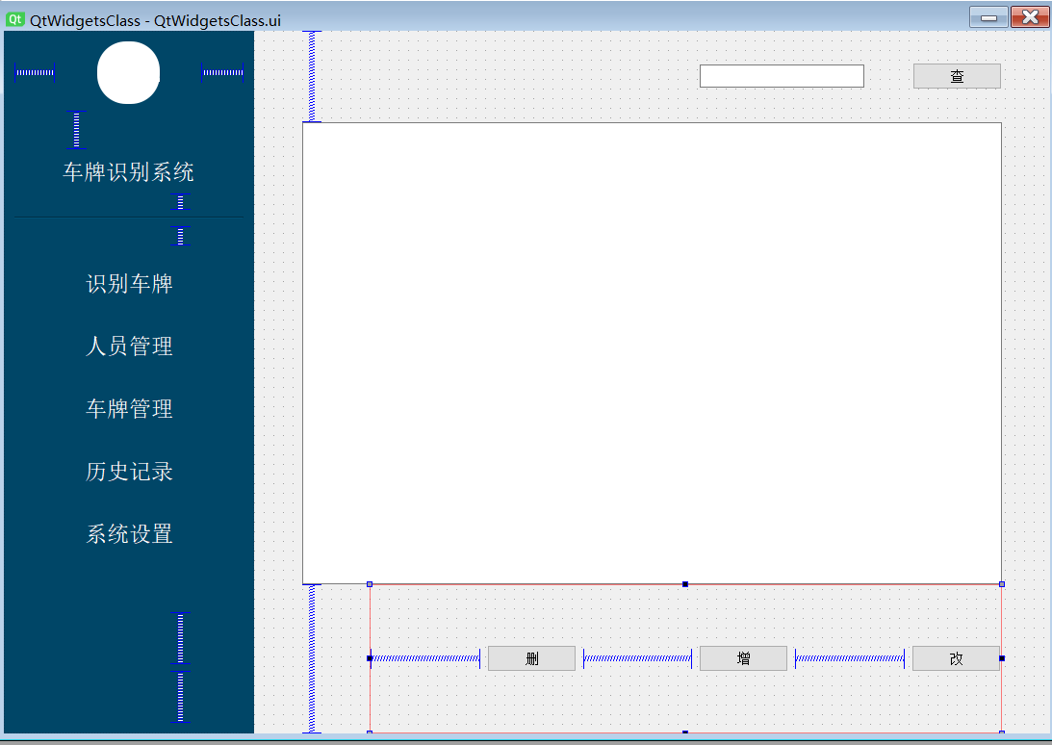
Task: Select the horizontal spacer right of avatar
Action: [x=222, y=72]
